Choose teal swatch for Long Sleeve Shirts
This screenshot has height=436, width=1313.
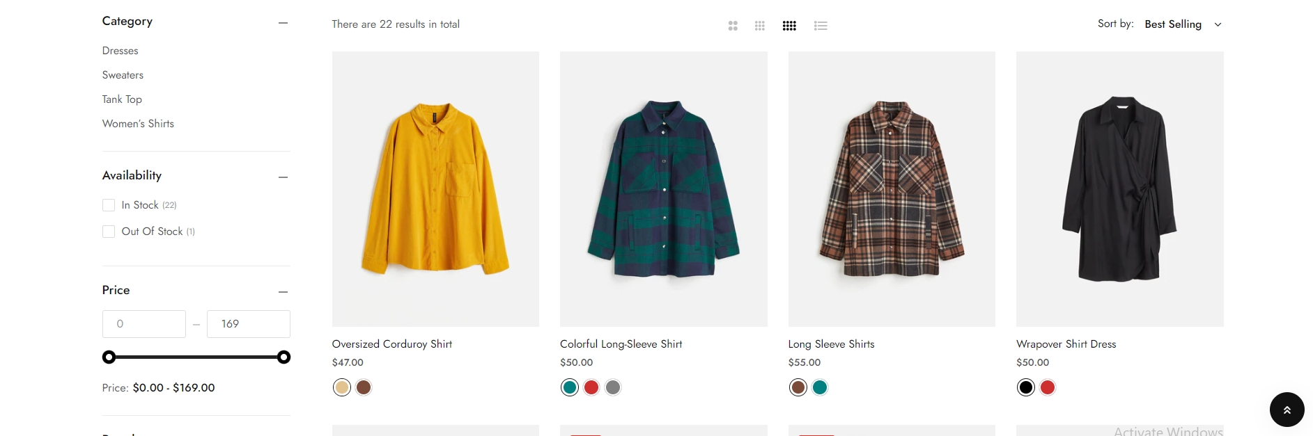click(x=820, y=387)
